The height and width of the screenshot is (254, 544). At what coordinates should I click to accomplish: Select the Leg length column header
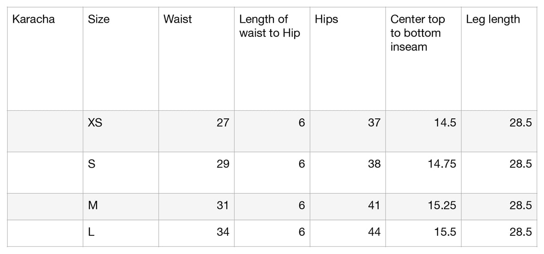pos(499,59)
